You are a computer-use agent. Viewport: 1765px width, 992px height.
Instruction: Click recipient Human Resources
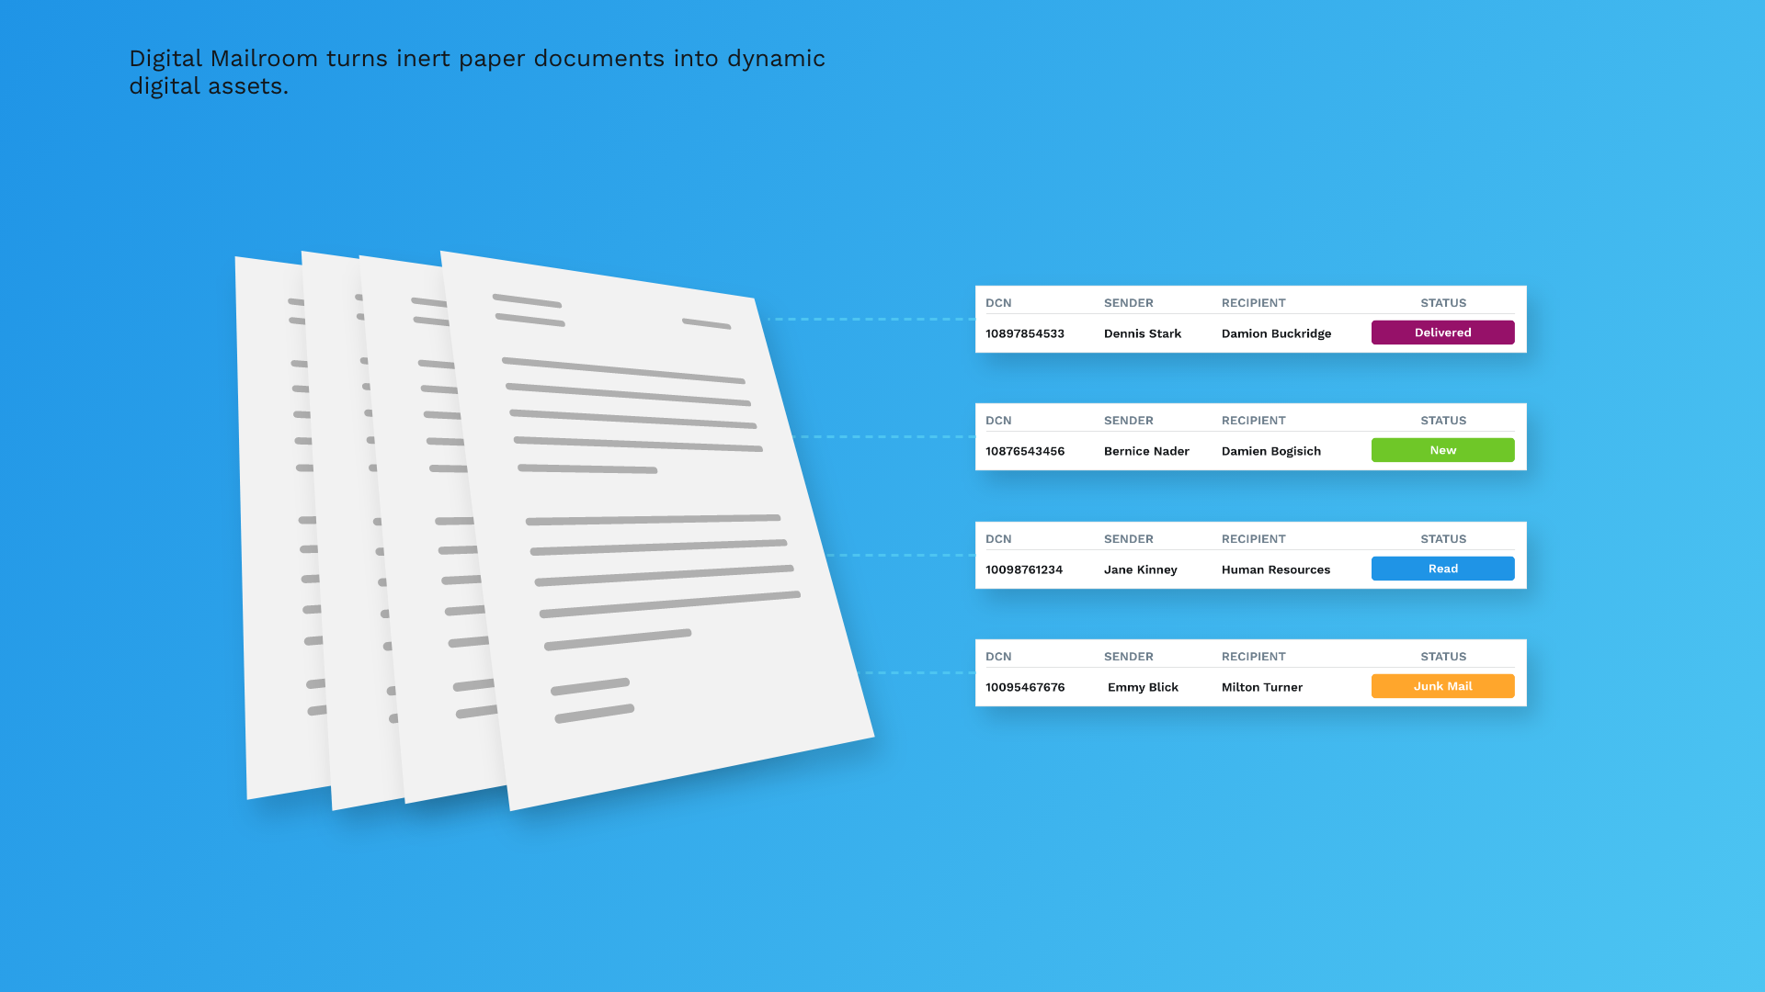pos(1275,569)
